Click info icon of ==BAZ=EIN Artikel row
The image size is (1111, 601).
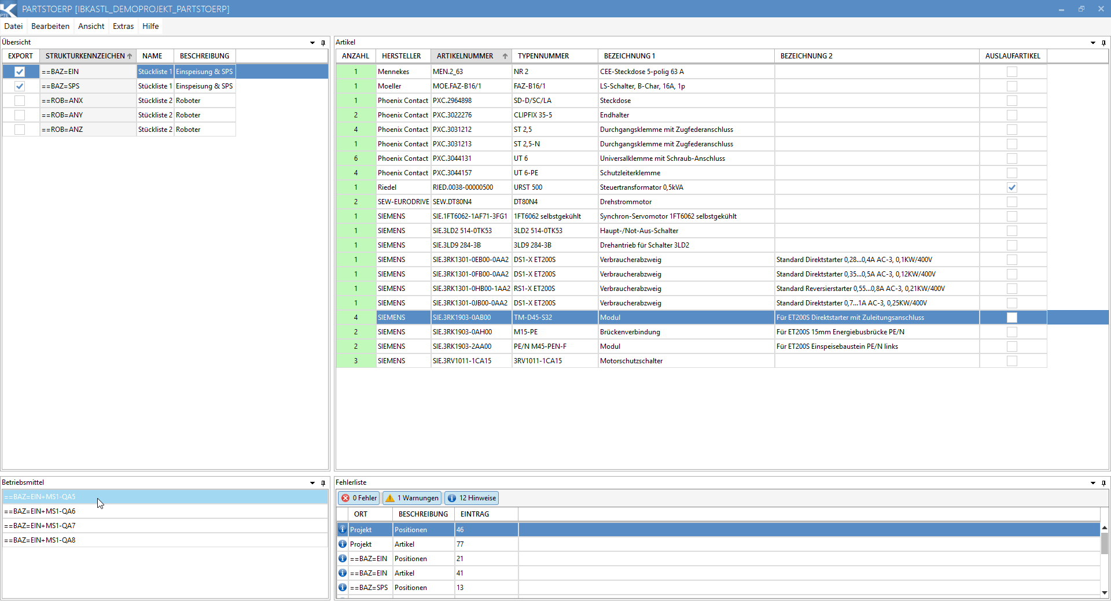(343, 573)
